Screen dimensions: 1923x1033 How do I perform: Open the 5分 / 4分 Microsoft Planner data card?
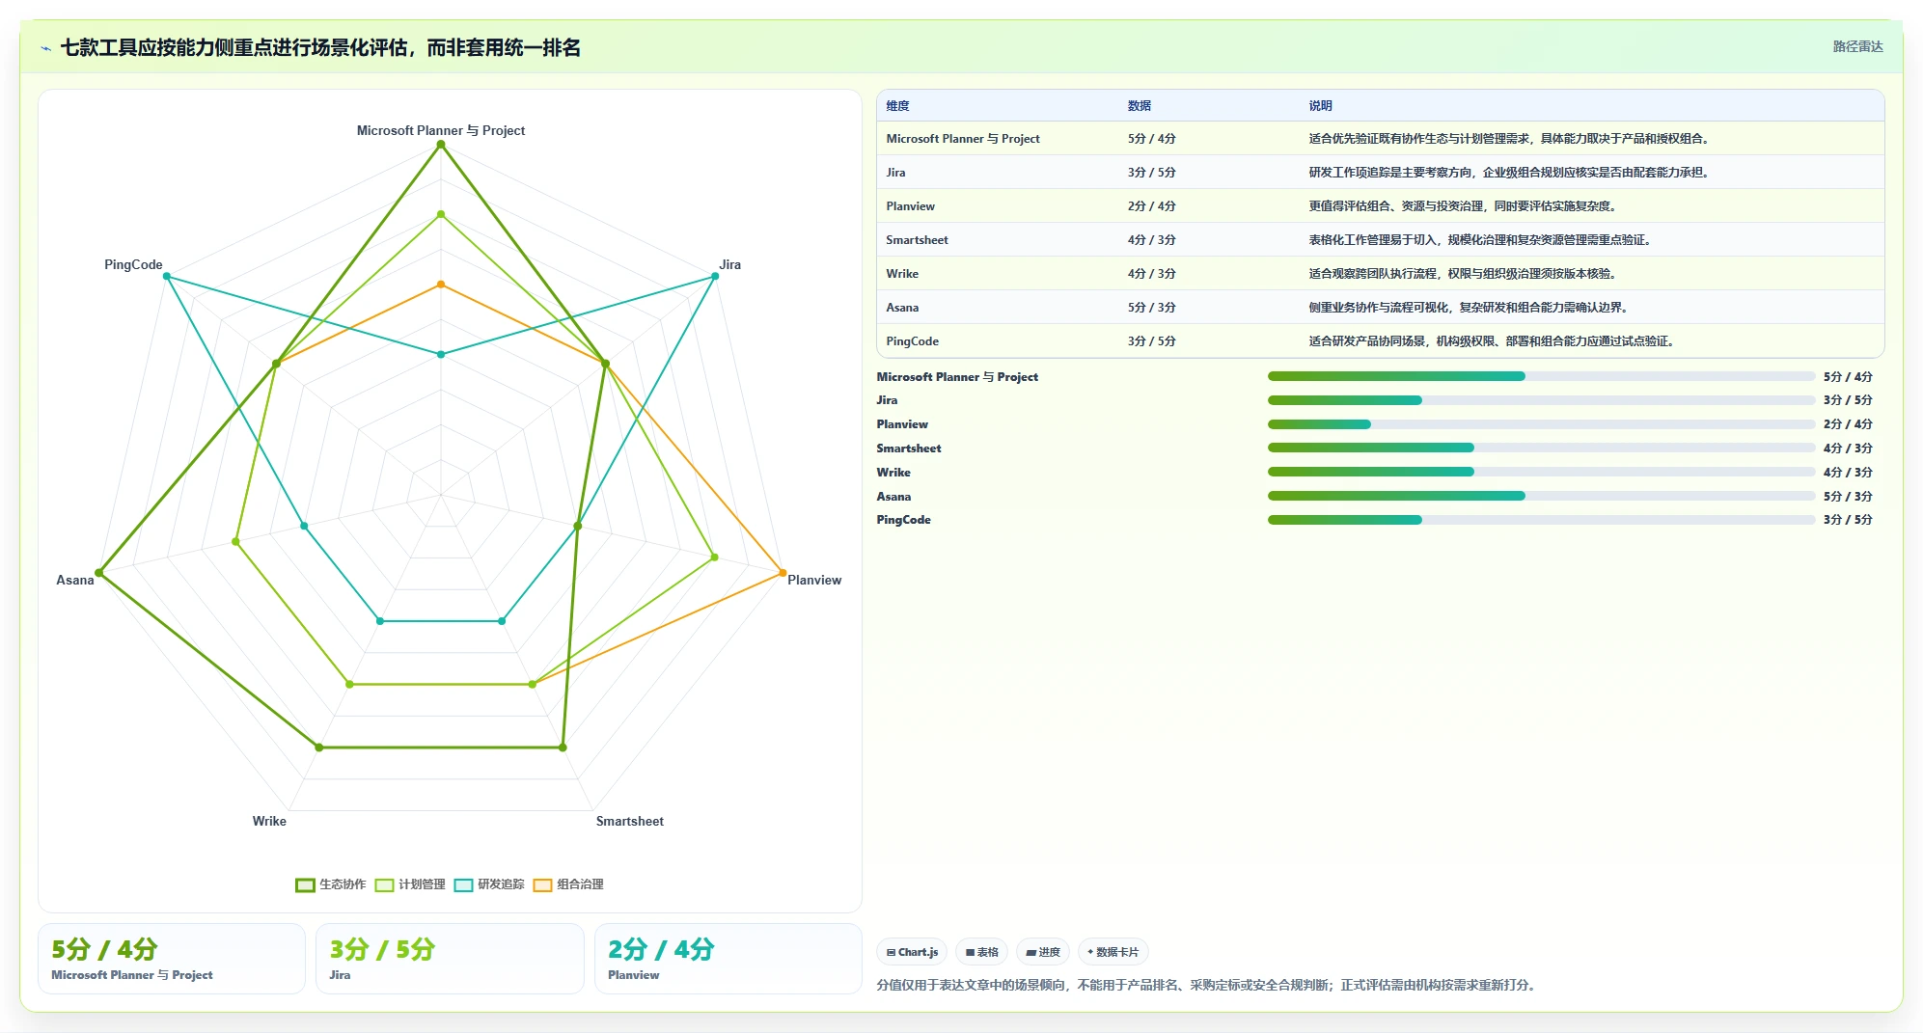point(172,959)
